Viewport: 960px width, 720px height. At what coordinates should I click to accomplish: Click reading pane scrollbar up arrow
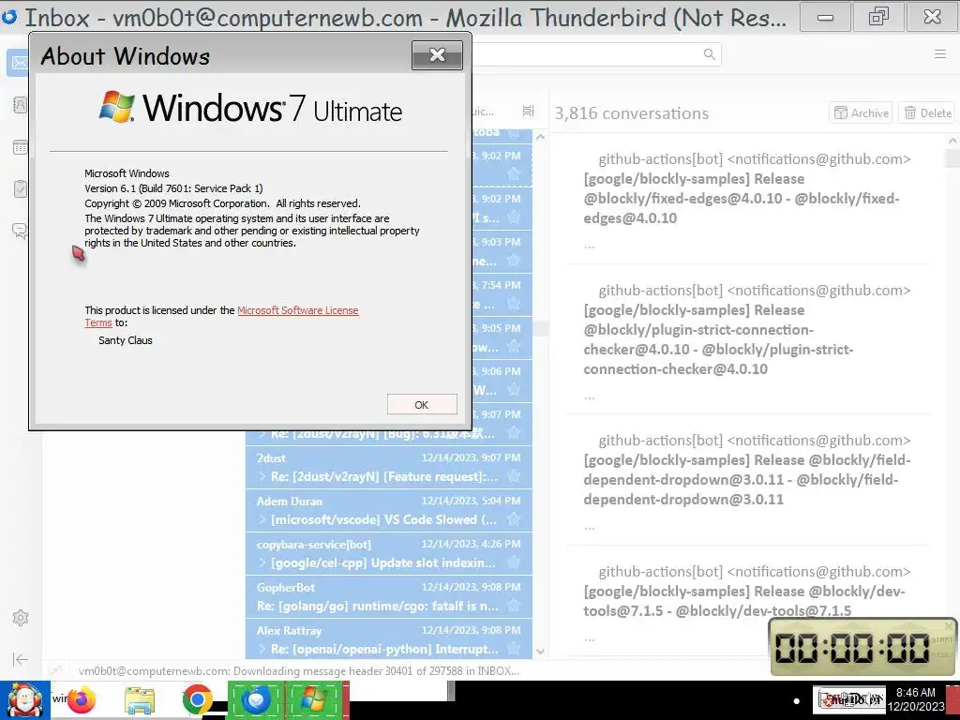[x=952, y=141]
